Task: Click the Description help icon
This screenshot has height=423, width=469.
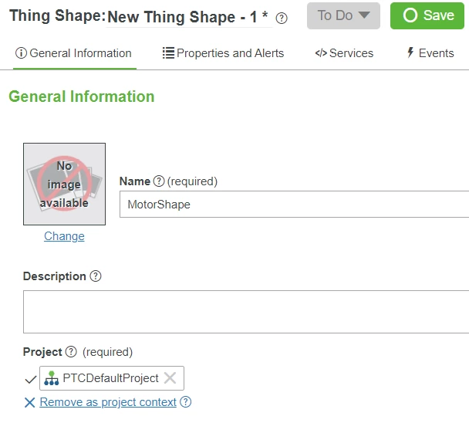Action: tap(96, 276)
